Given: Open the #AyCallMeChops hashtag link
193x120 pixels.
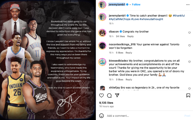Looking at the screenshot, I should click(x=120, y=19).
